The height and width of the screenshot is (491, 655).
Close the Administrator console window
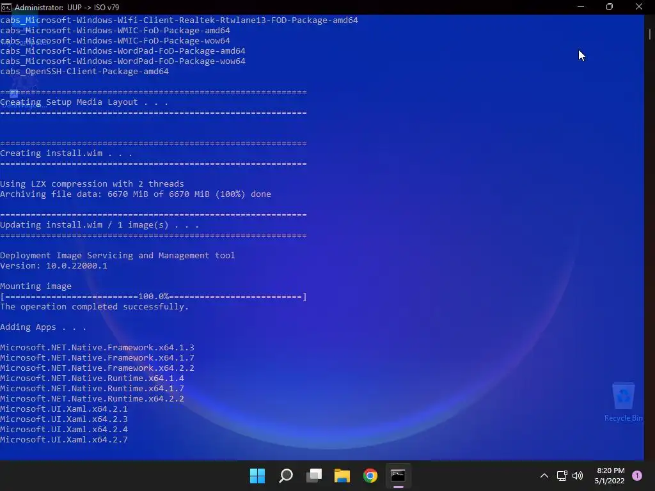[639, 6]
